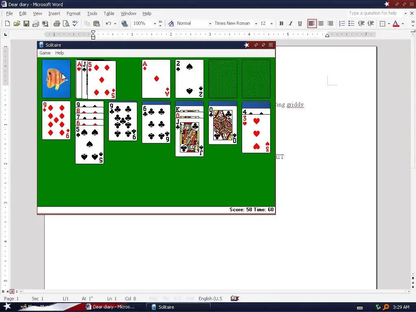Click in the Type a question field

[374, 13]
